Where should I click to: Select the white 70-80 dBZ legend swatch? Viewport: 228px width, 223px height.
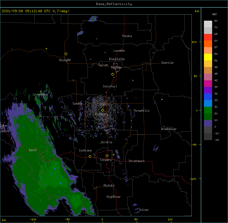[208, 24]
